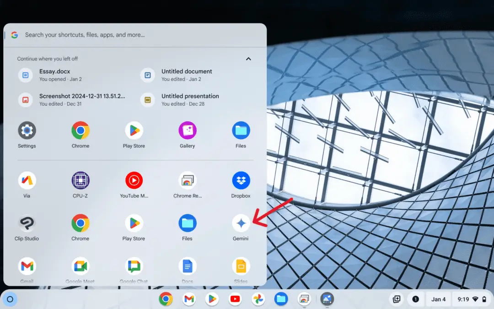Launch Google Photos from the shelf
The image size is (494, 309).
pos(258,299)
